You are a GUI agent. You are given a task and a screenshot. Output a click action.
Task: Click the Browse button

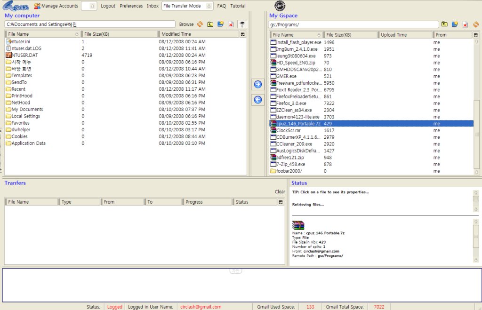(186, 24)
